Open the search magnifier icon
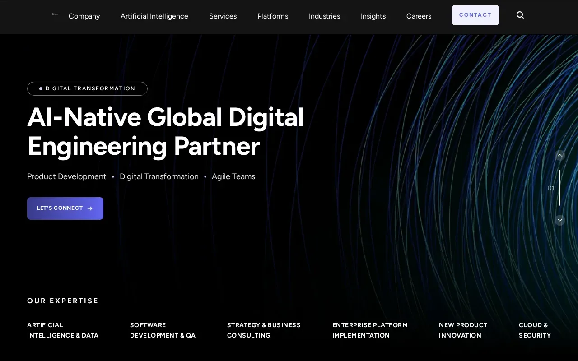Viewport: 578px width, 361px height. 520,15
